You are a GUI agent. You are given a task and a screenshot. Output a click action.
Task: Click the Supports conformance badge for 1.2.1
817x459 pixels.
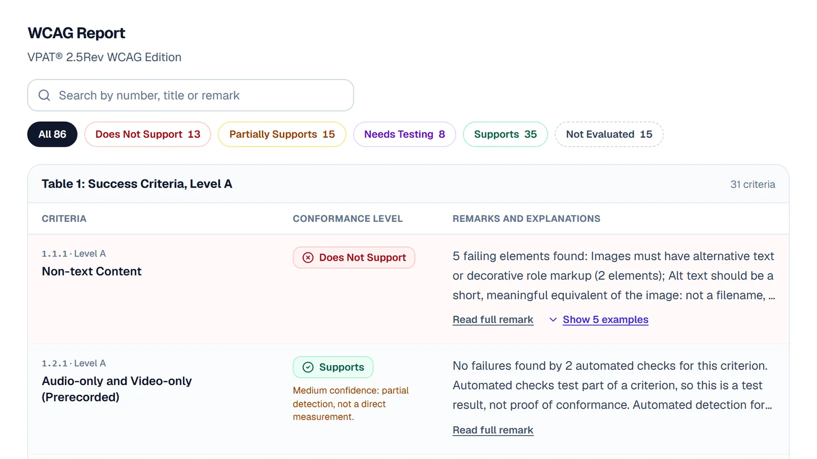(x=333, y=367)
